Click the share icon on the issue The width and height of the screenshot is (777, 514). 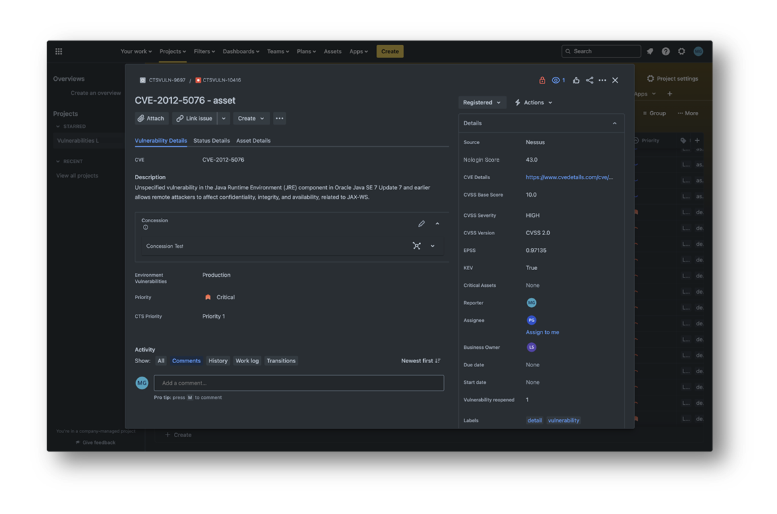[x=590, y=80]
